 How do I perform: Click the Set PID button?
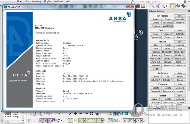coord(168,49)
